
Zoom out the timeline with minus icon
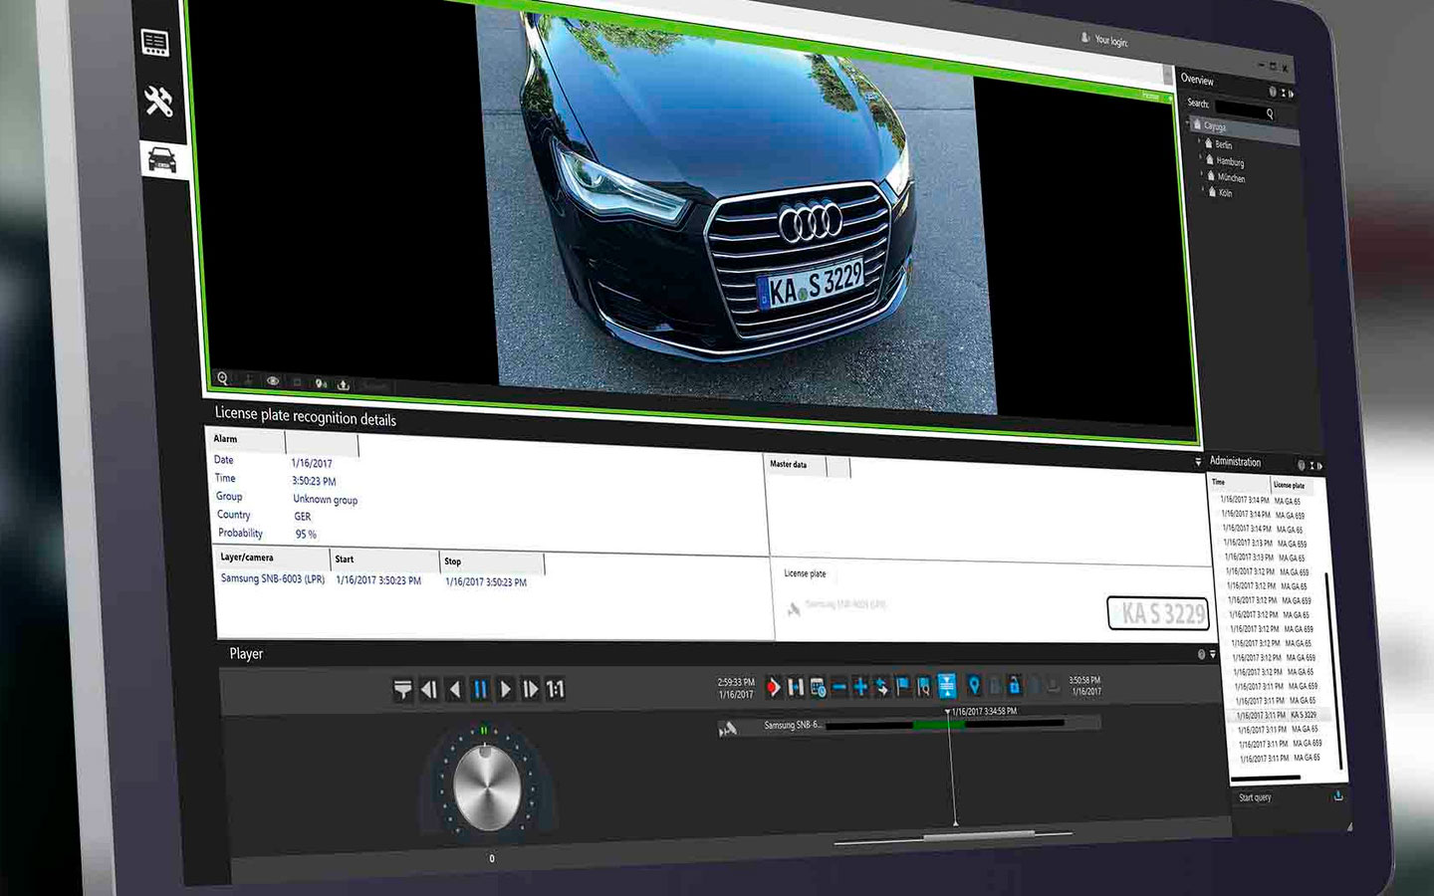pyautogui.click(x=838, y=687)
